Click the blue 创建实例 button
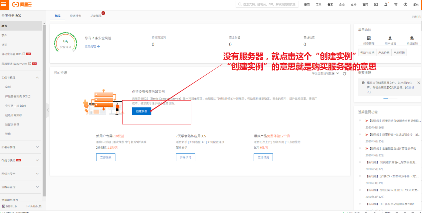The width and height of the screenshot is (422, 213). coord(141,111)
